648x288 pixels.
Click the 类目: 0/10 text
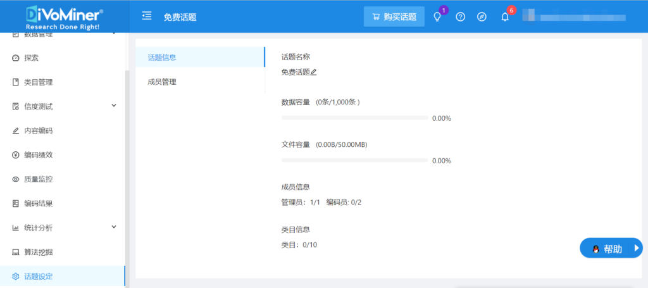click(x=299, y=244)
